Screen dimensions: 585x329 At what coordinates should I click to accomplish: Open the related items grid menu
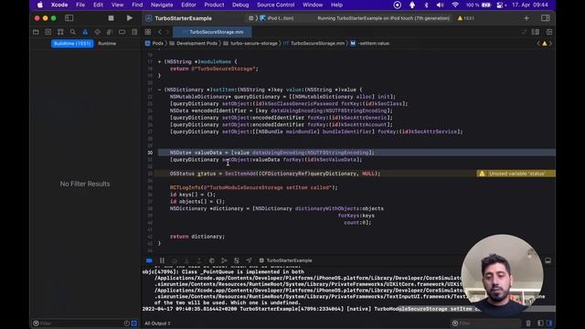coord(148,32)
